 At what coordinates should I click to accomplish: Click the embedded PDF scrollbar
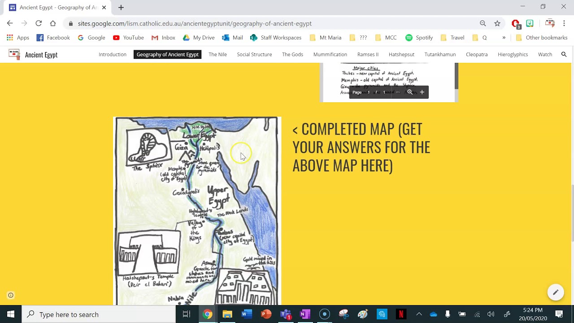pos(457,76)
